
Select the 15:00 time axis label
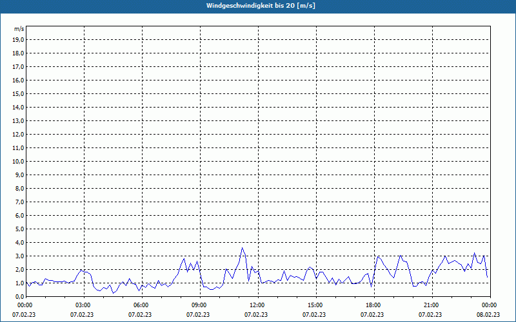316,305
